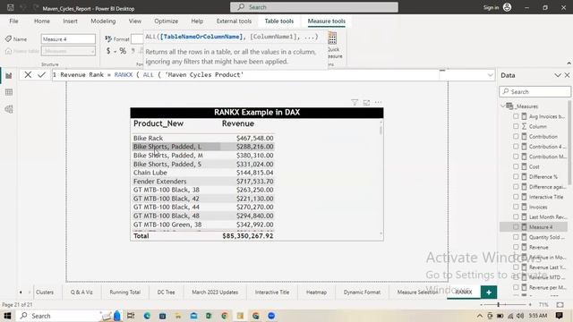The image size is (573, 322).
Task: Open the Home table dropdown
Action: coord(68,51)
